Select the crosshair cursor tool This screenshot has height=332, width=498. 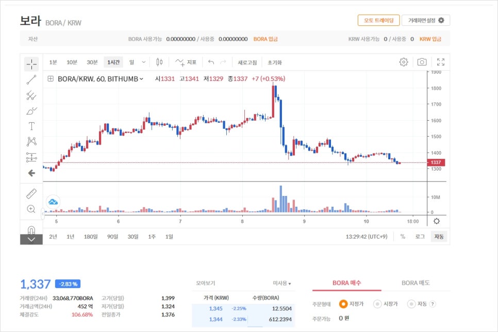tap(31, 64)
